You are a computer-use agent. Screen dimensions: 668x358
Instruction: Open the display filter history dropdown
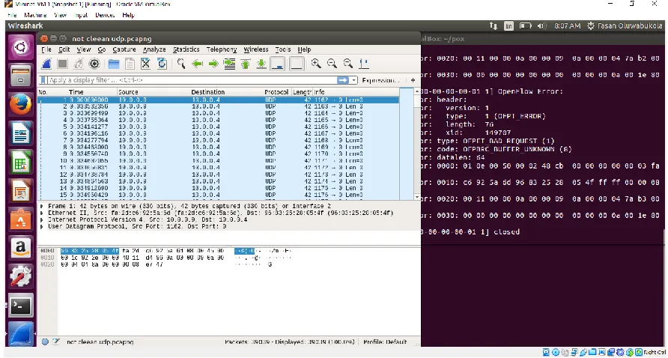coord(353,80)
